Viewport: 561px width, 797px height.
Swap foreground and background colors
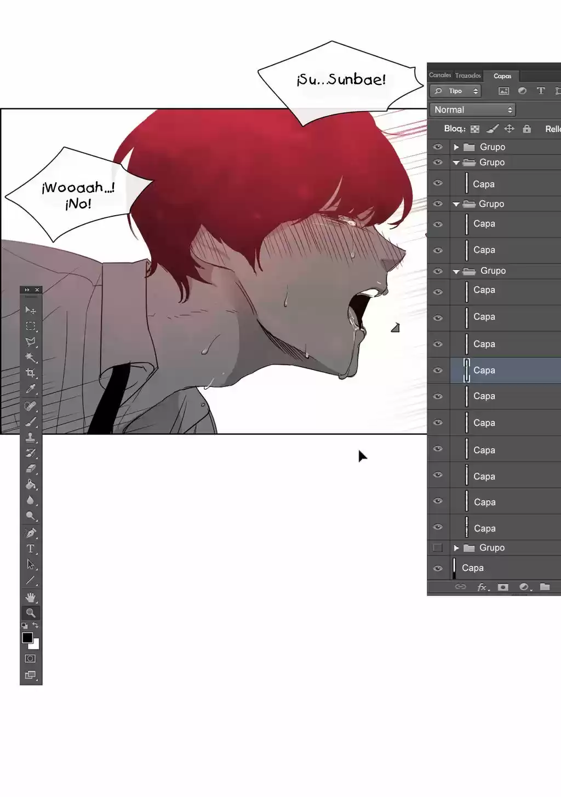[x=36, y=625]
